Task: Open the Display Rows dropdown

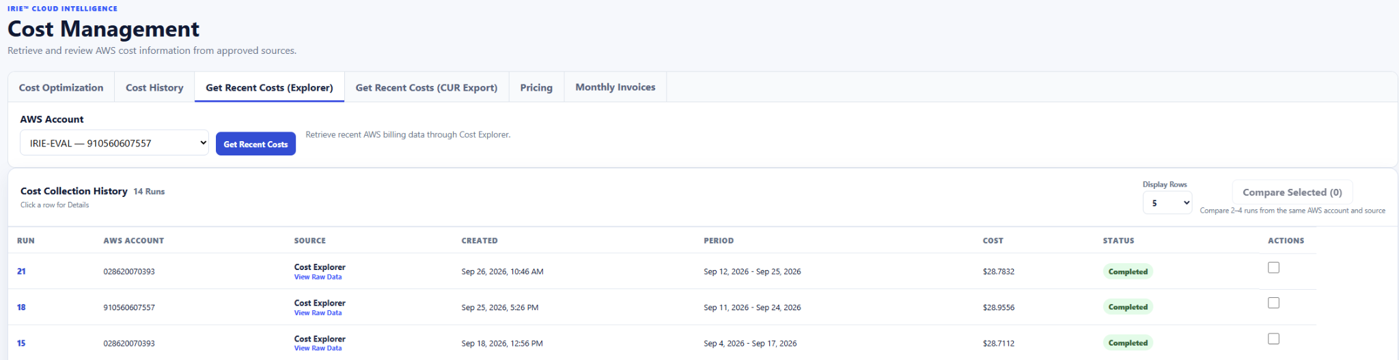Action: coord(1167,202)
